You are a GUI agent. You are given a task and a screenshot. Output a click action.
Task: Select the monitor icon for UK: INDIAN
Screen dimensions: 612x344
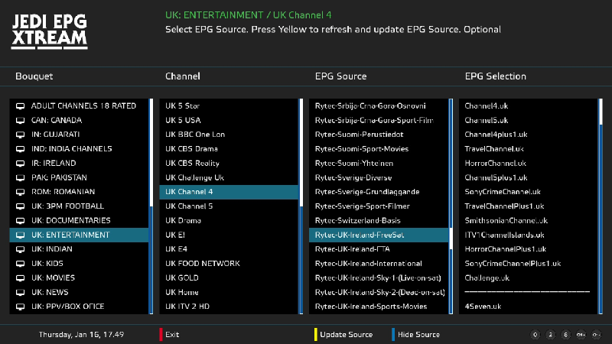coord(21,249)
